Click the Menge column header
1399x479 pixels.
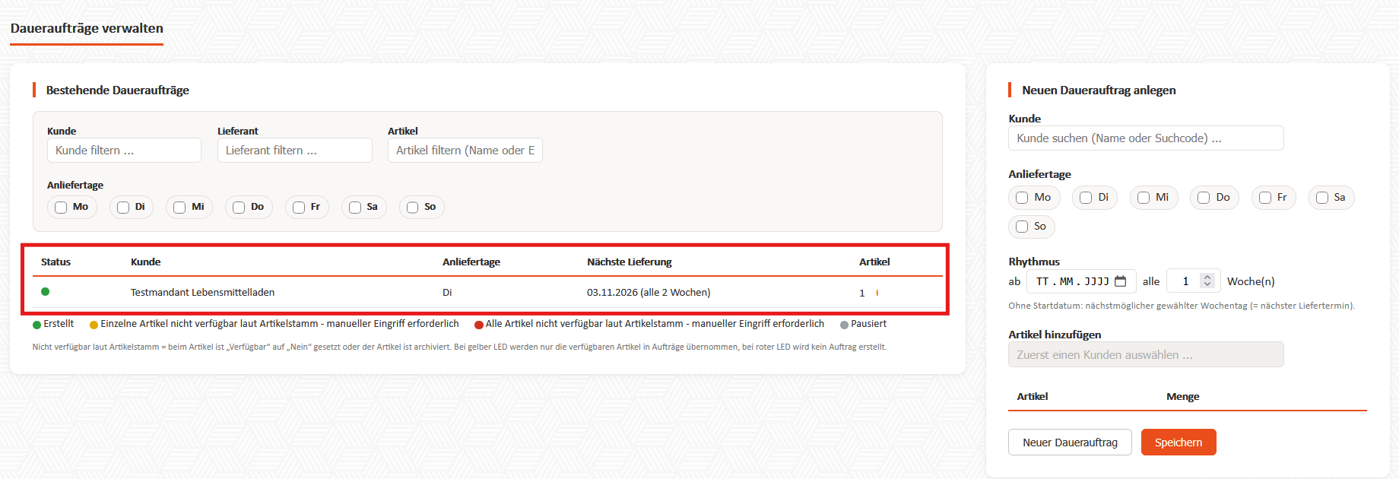pos(1183,396)
